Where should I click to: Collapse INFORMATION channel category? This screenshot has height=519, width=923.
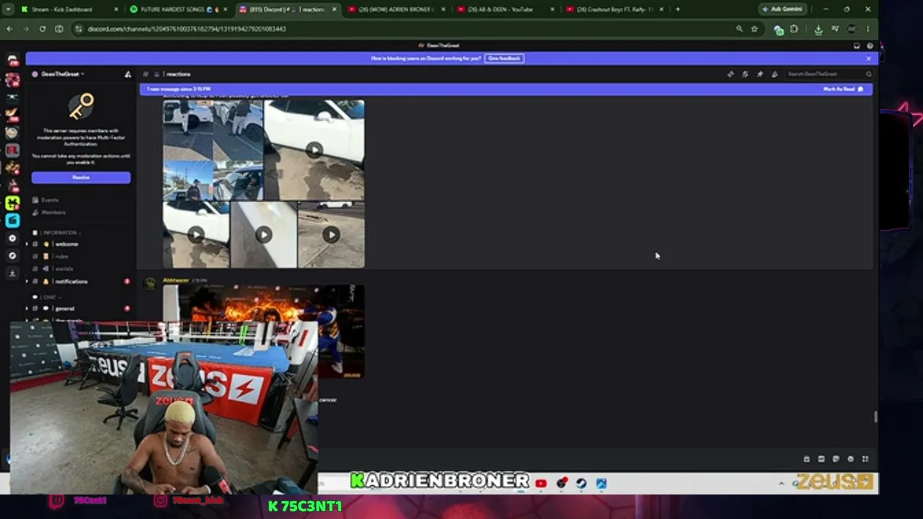(x=60, y=233)
